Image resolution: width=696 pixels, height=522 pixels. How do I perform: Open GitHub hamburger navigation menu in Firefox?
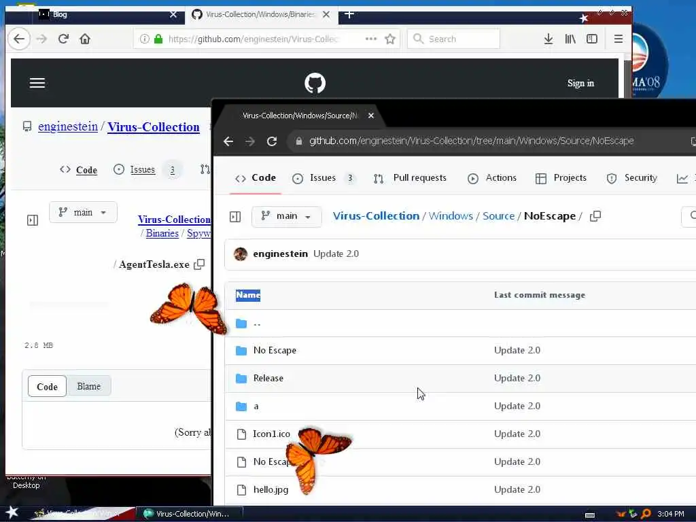pyautogui.click(x=37, y=83)
